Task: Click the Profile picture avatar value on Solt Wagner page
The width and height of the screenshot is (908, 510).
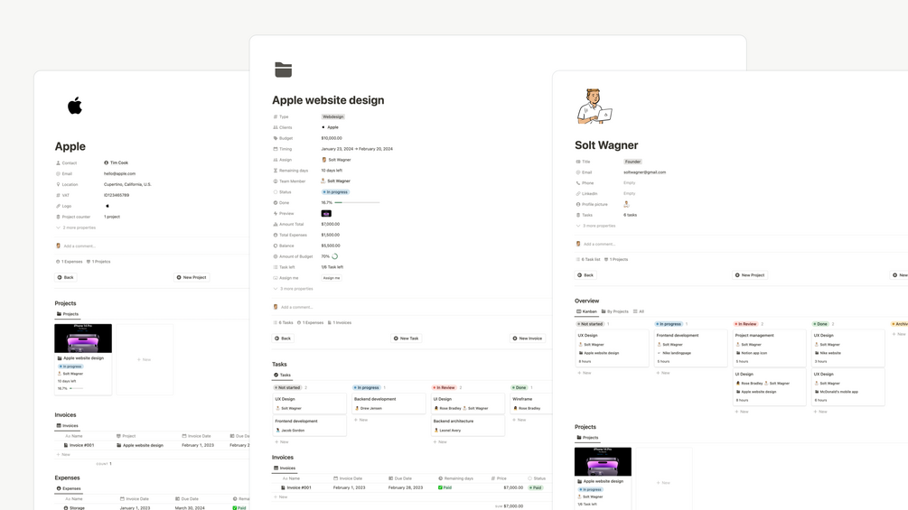Action: pyautogui.click(x=626, y=204)
